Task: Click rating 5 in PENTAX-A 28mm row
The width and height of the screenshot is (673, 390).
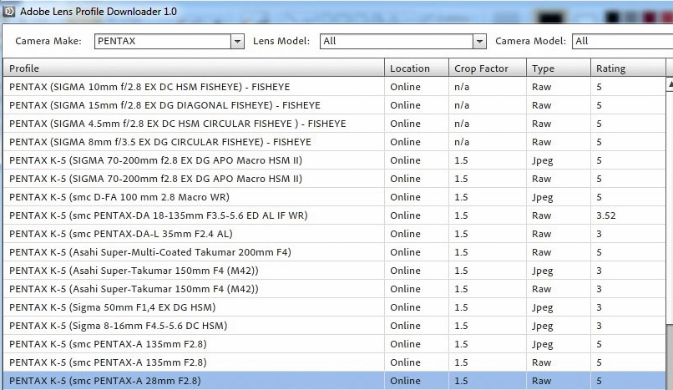Action: (600, 381)
